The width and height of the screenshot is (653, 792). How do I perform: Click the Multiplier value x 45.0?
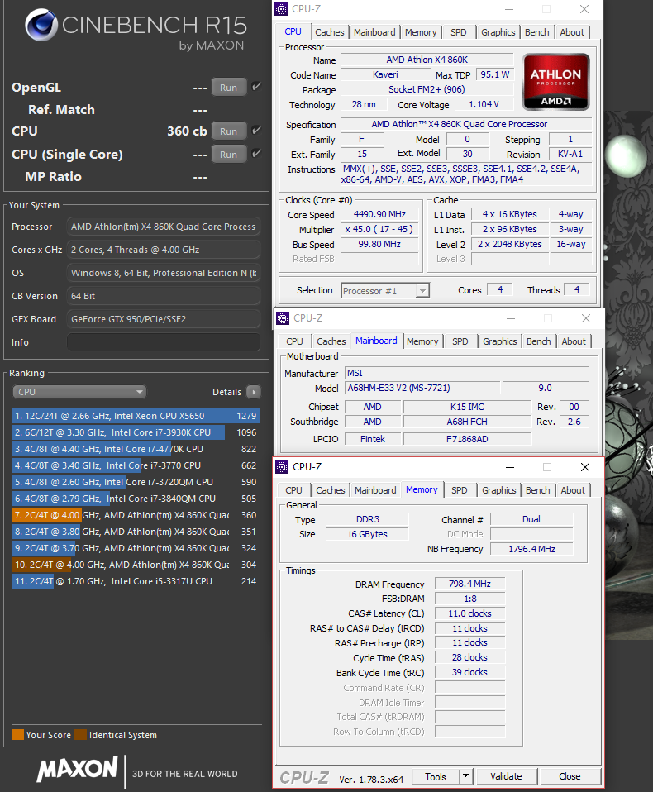tap(379, 229)
